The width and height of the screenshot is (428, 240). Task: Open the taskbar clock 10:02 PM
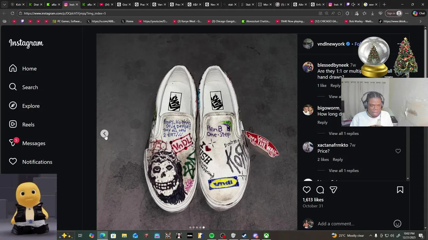[409, 236]
